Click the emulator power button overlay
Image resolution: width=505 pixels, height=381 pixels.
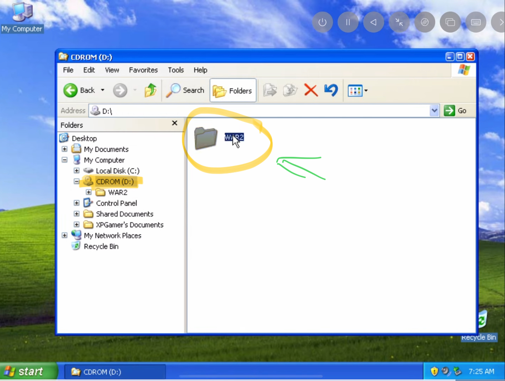[x=322, y=22]
